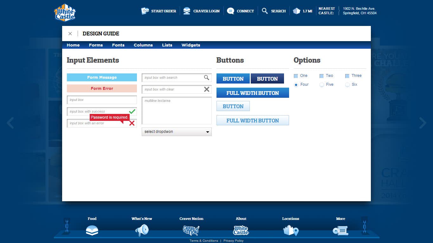This screenshot has height=243, width=433.
Task: Switch to the Fonts tab
Action: pyautogui.click(x=118, y=45)
